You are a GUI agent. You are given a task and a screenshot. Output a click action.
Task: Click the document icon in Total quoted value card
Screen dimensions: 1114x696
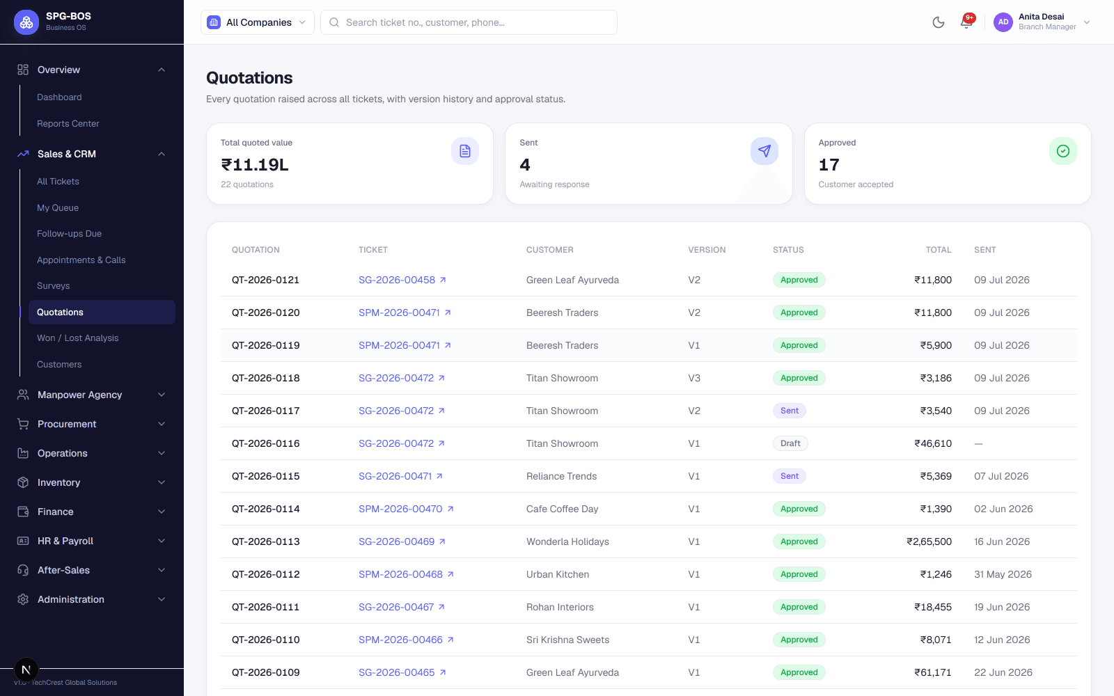465,151
